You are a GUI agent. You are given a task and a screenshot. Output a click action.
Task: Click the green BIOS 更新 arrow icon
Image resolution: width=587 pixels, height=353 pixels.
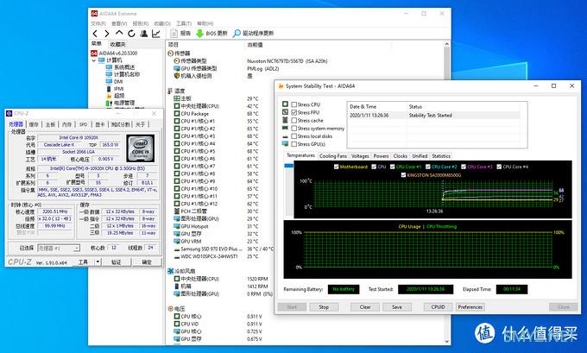[200, 34]
